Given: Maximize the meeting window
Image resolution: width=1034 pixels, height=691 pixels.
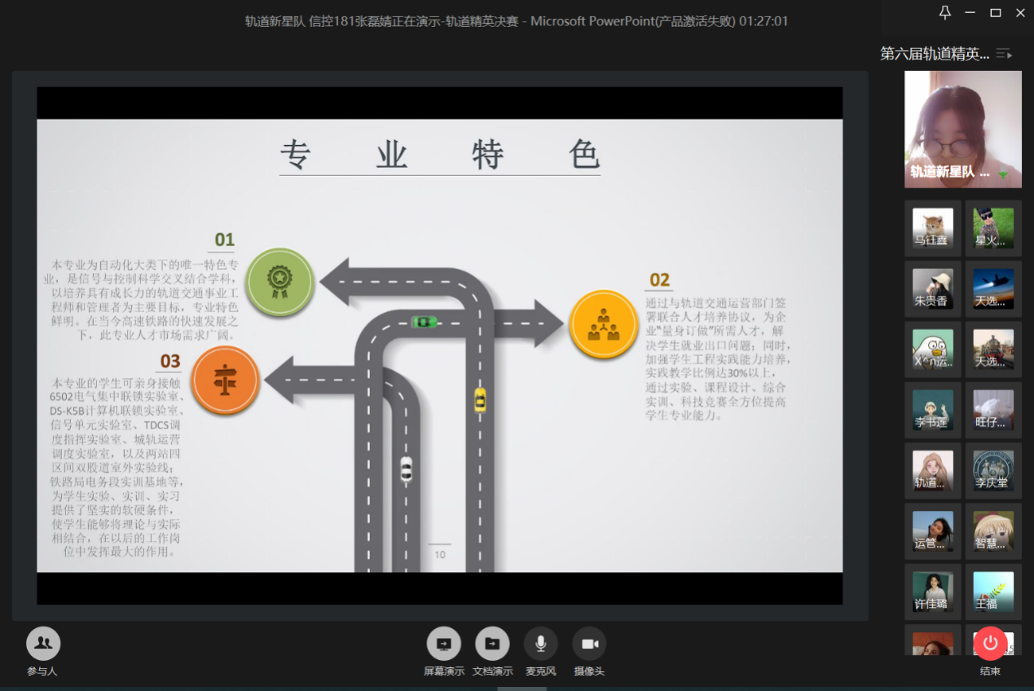Looking at the screenshot, I should click(x=995, y=12).
